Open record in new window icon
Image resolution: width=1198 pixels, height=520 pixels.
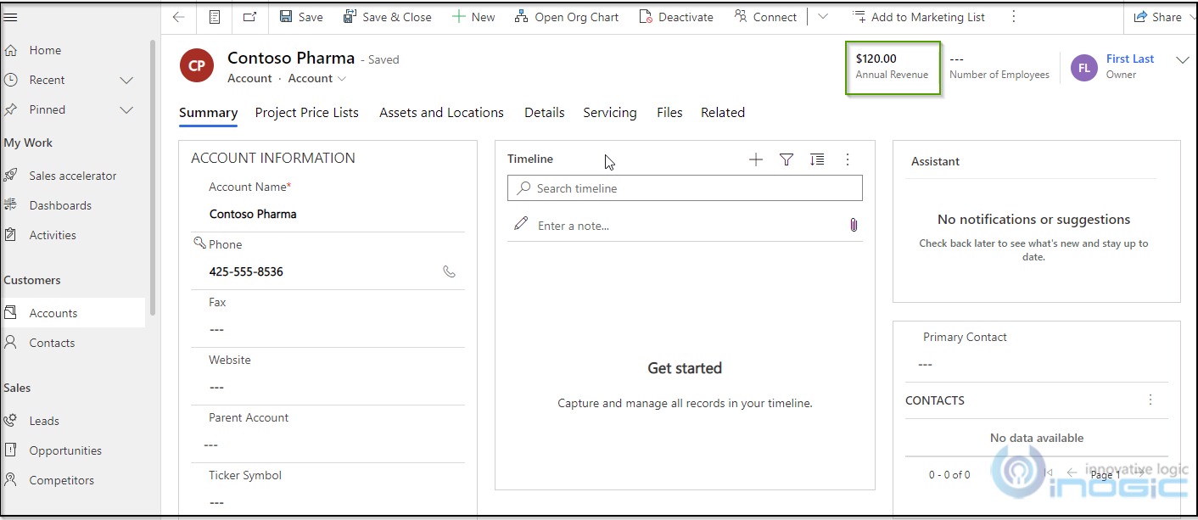[250, 17]
